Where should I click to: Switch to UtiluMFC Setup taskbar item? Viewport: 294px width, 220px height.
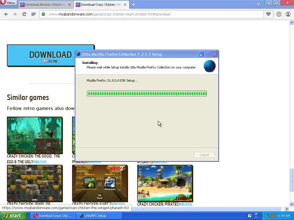[99, 216]
